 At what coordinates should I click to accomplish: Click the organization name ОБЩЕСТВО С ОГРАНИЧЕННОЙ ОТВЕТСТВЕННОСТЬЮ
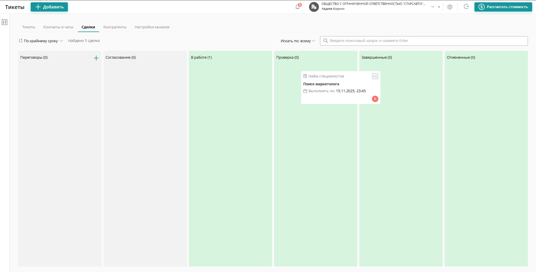point(374,4)
